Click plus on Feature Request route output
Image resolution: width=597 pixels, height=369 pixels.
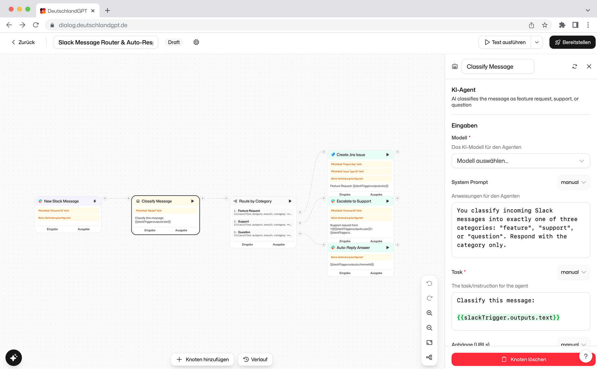click(300, 212)
